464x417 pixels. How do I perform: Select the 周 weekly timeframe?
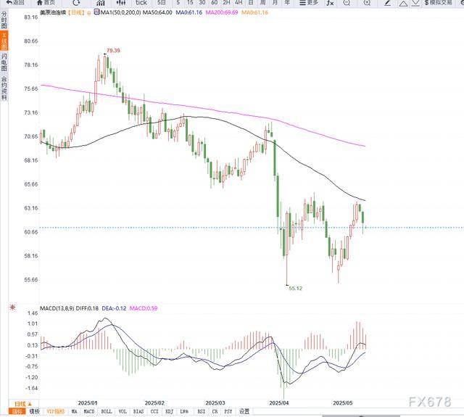(262, 2)
